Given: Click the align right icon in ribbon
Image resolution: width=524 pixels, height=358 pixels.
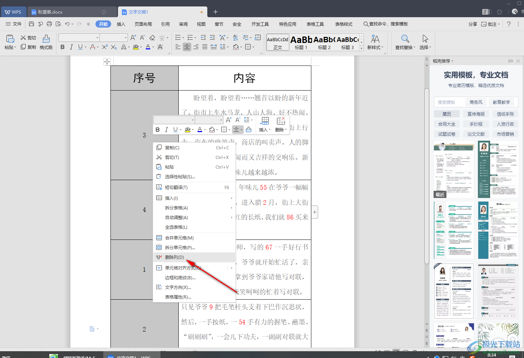Looking at the screenshot, I should pos(196,47).
